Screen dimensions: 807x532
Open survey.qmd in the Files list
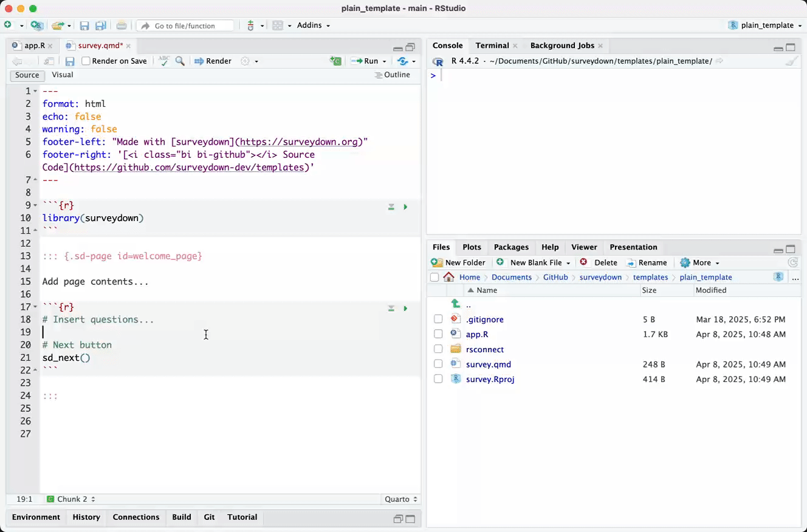pyautogui.click(x=489, y=364)
